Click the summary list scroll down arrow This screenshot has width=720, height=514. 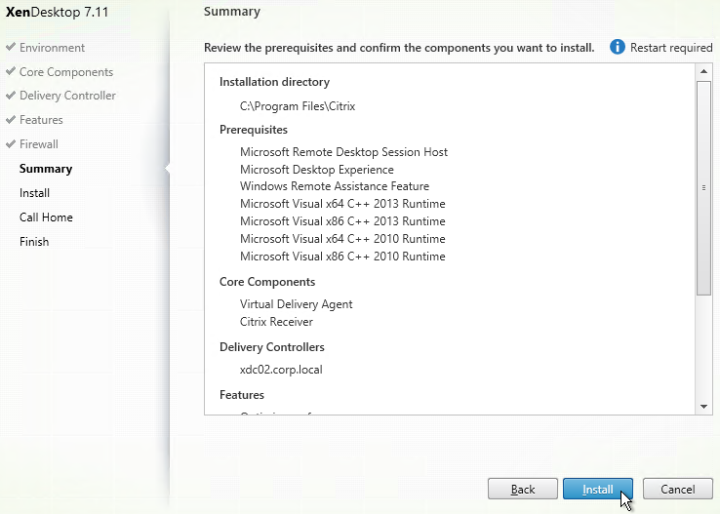click(x=703, y=406)
